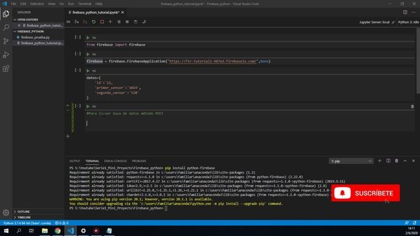Open the View menu

52,4
